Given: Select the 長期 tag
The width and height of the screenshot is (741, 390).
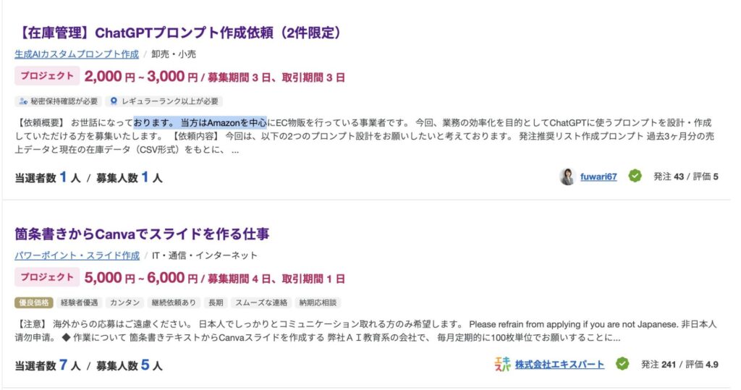Looking at the screenshot, I should (x=216, y=302).
